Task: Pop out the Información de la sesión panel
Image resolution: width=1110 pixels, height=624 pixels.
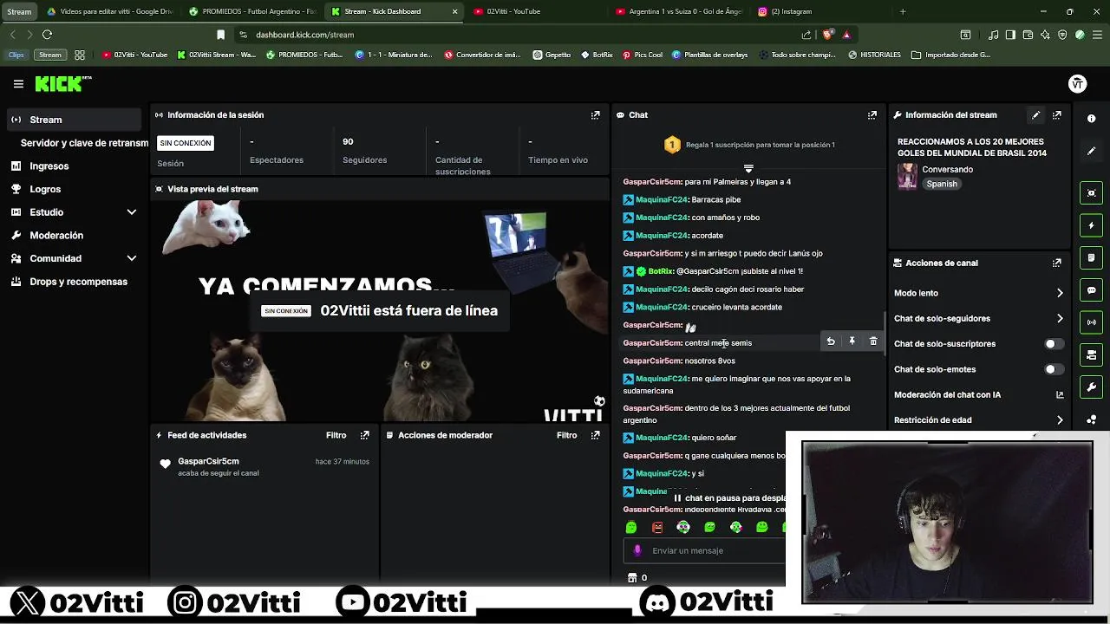Action: pyautogui.click(x=595, y=114)
